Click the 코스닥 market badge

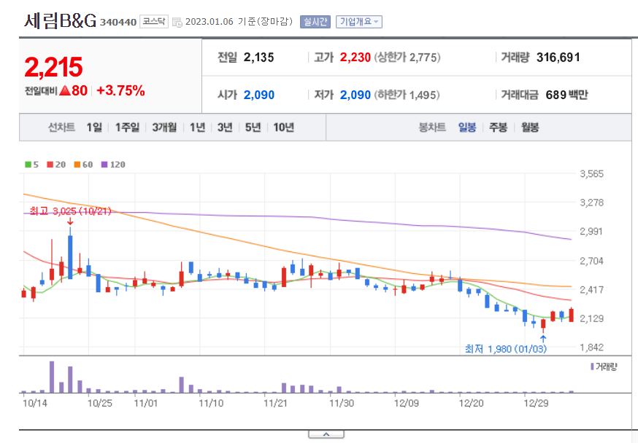coord(154,21)
